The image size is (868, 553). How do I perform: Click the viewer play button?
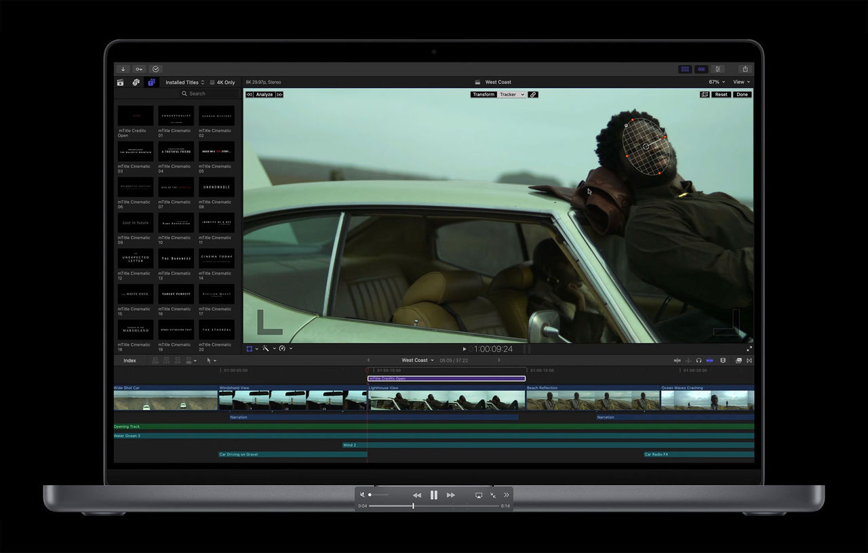tap(465, 349)
